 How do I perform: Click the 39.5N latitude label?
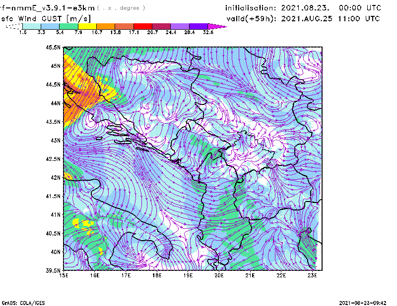(x=53, y=271)
